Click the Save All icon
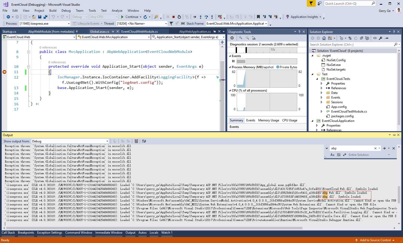 coord(45,17)
